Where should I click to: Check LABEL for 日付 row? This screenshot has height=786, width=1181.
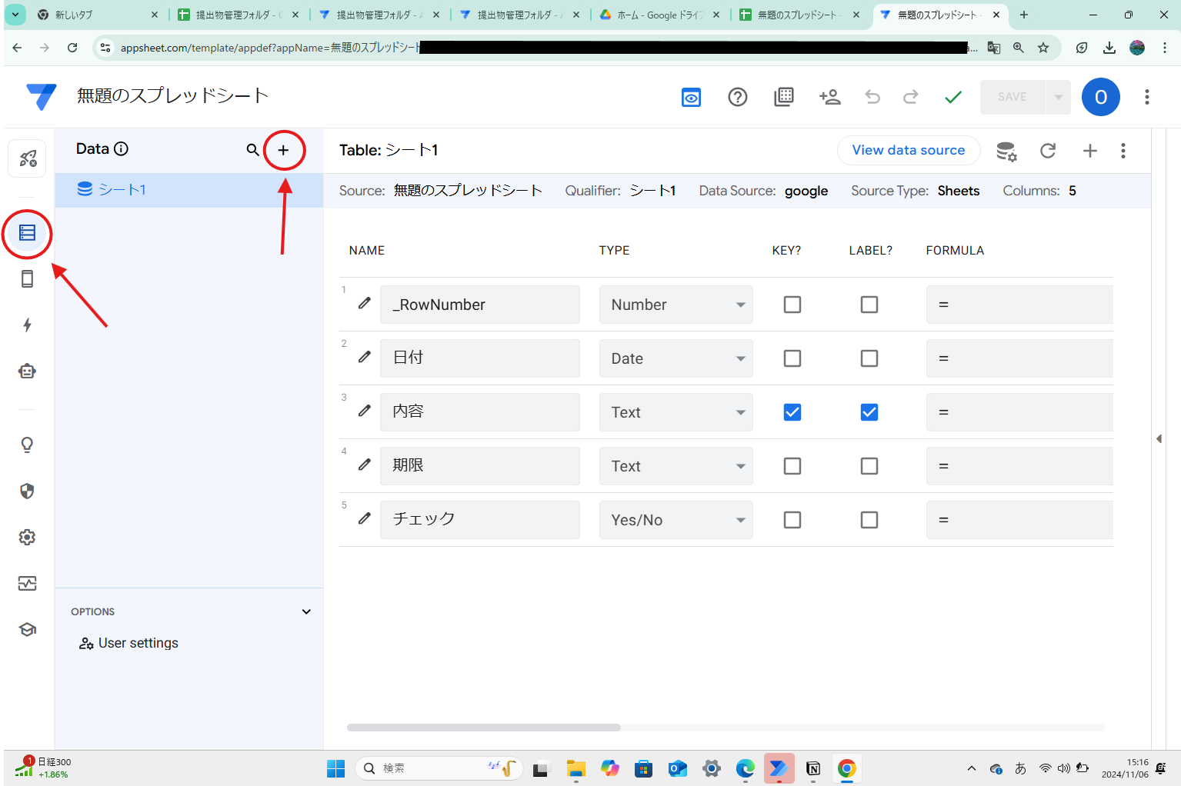pos(869,358)
